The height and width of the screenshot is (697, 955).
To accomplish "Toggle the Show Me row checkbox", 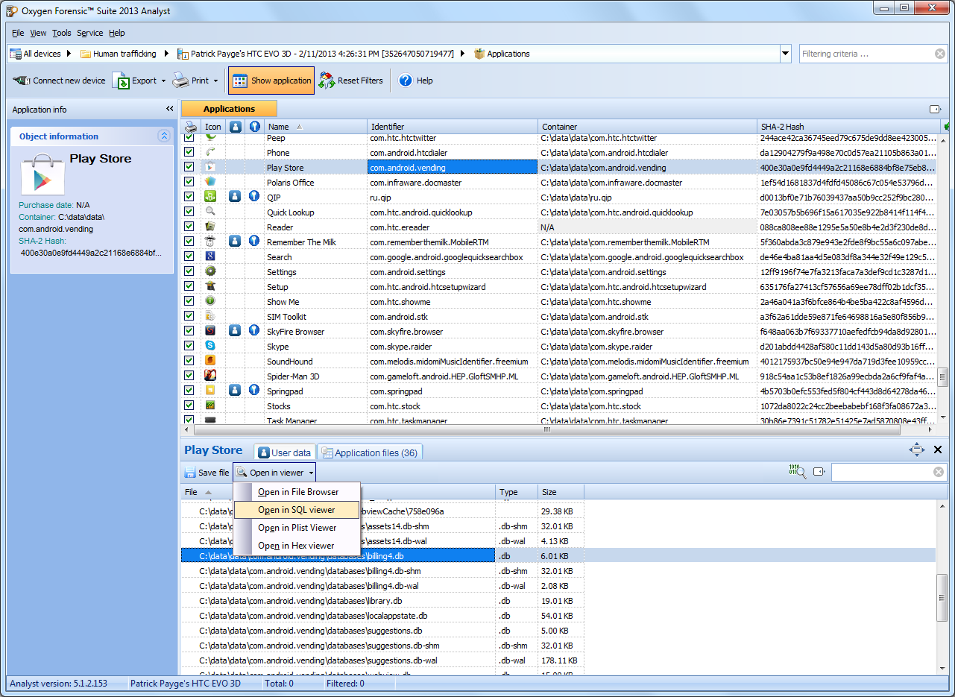I will pos(189,302).
